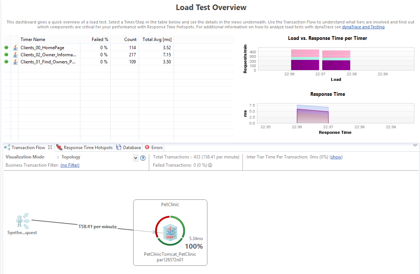
Task: Click dark purple bar in Load chart
Action: click(x=305, y=65)
